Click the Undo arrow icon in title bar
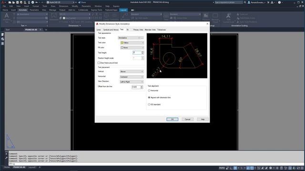 [x=37, y=2]
